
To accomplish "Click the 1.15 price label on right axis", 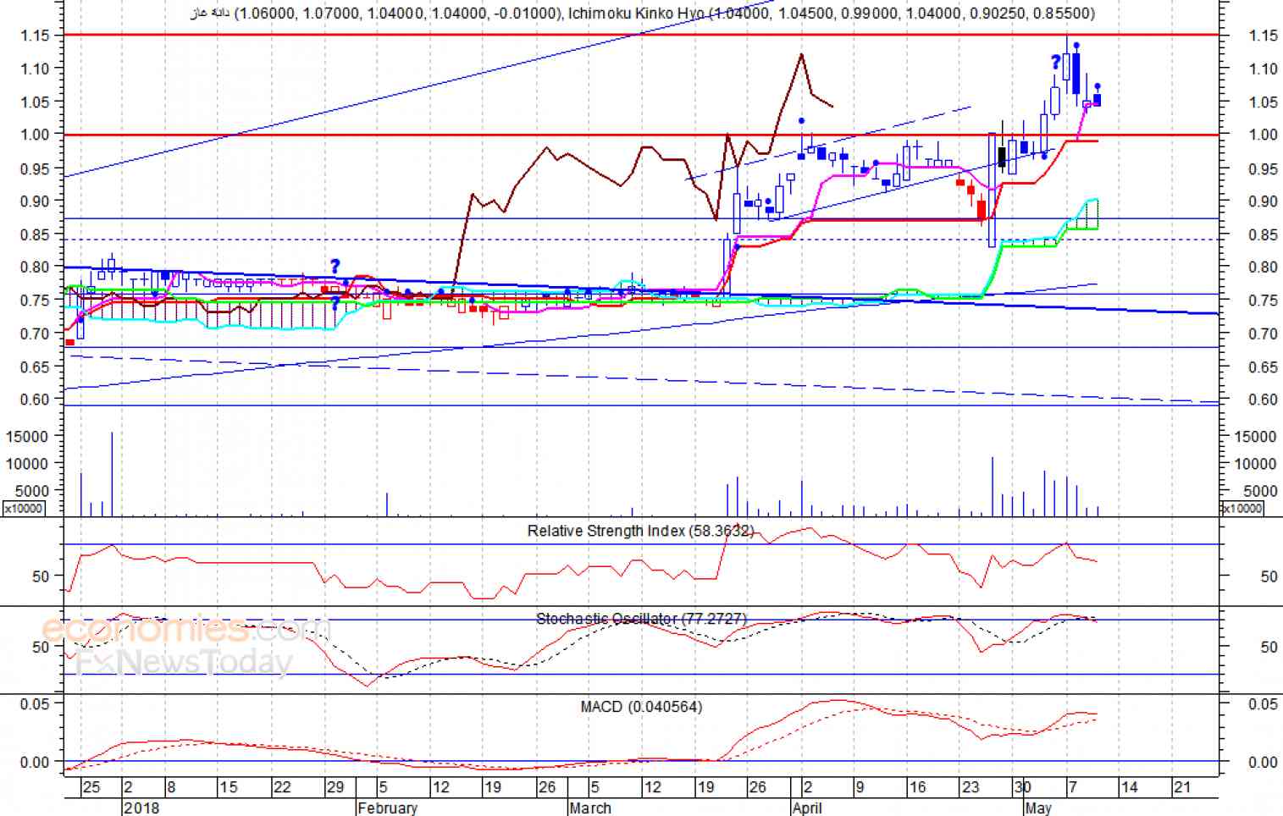I will [x=1263, y=36].
